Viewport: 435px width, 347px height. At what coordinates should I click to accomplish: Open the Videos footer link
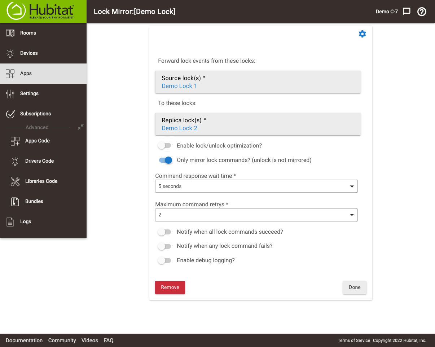coord(90,341)
